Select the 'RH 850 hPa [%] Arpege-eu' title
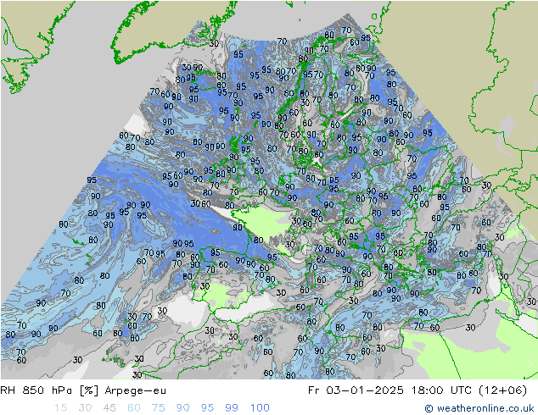Screen dimensions: 538x415 [83, 390]
